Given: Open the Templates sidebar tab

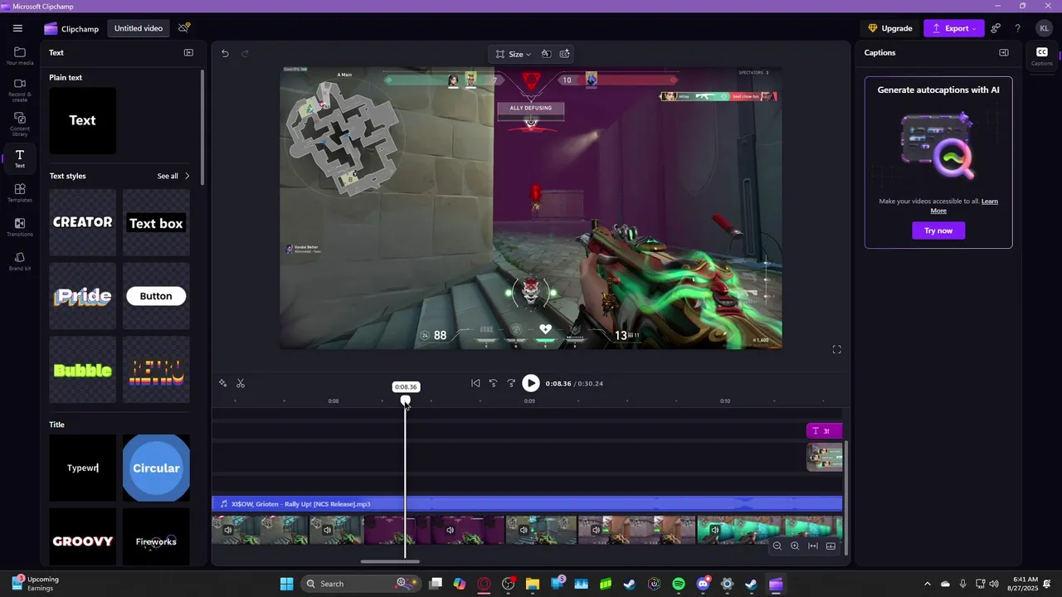Looking at the screenshot, I should pyautogui.click(x=20, y=193).
